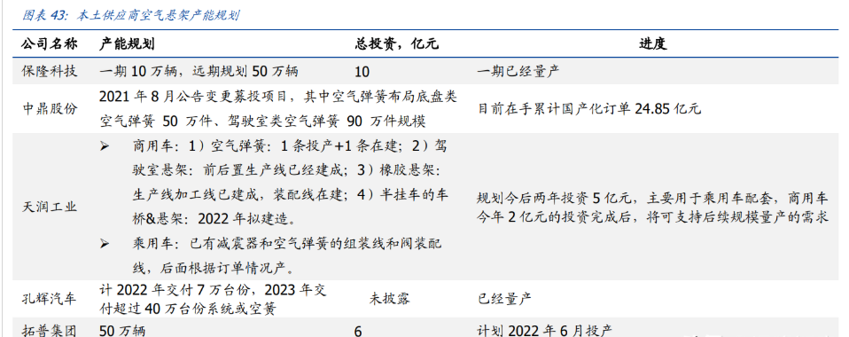Click the 今年2亿元的投资完成后 line
This screenshot has width=849, height=337.
point(652,217)
